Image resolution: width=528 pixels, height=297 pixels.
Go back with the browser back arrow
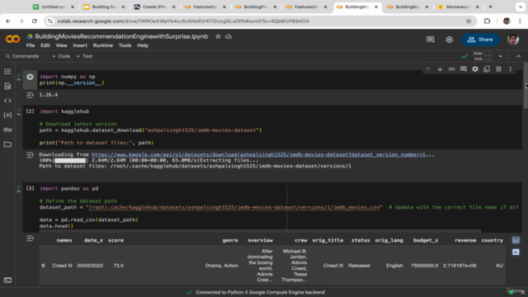(8, 21)
